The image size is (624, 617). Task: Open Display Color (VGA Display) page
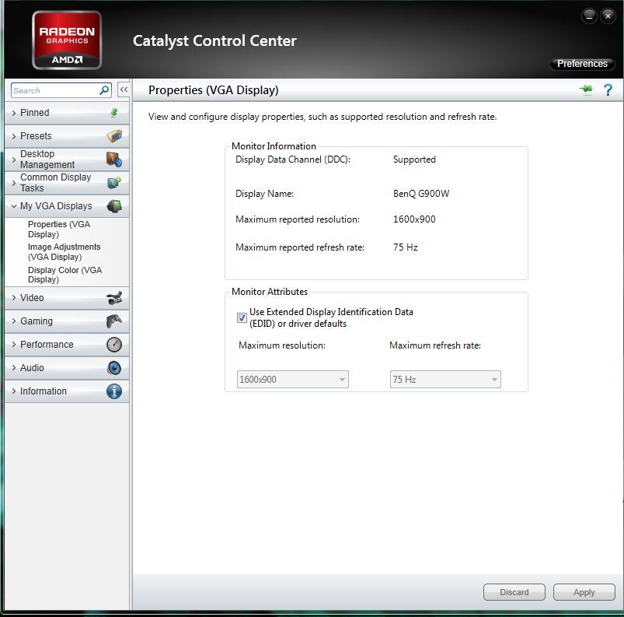64,275
